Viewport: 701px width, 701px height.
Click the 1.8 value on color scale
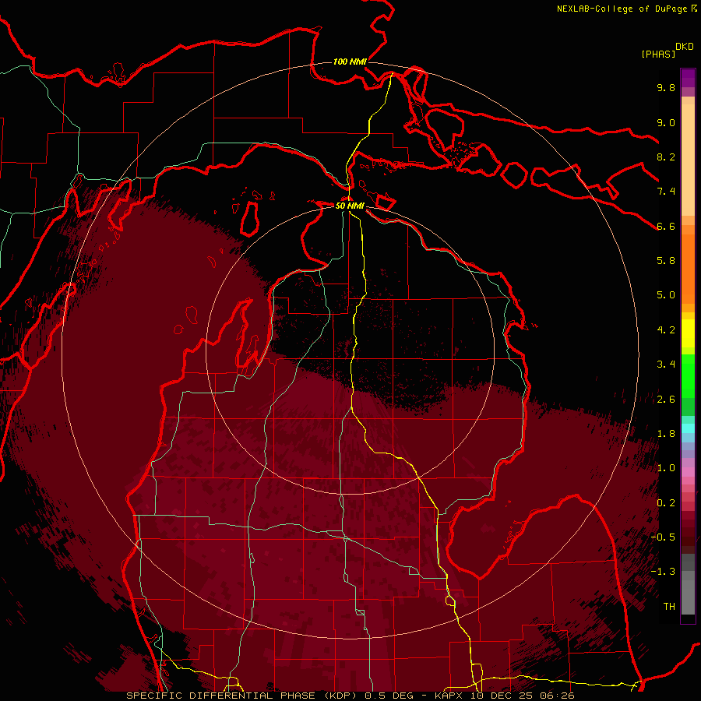click(666, 434)
